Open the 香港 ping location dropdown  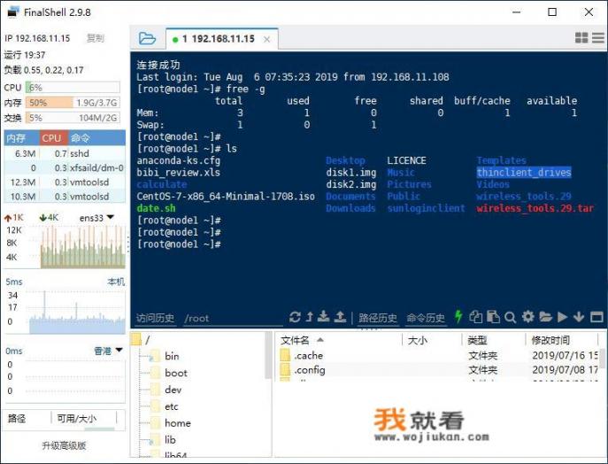pyautogui.click(x=108, y=351)
